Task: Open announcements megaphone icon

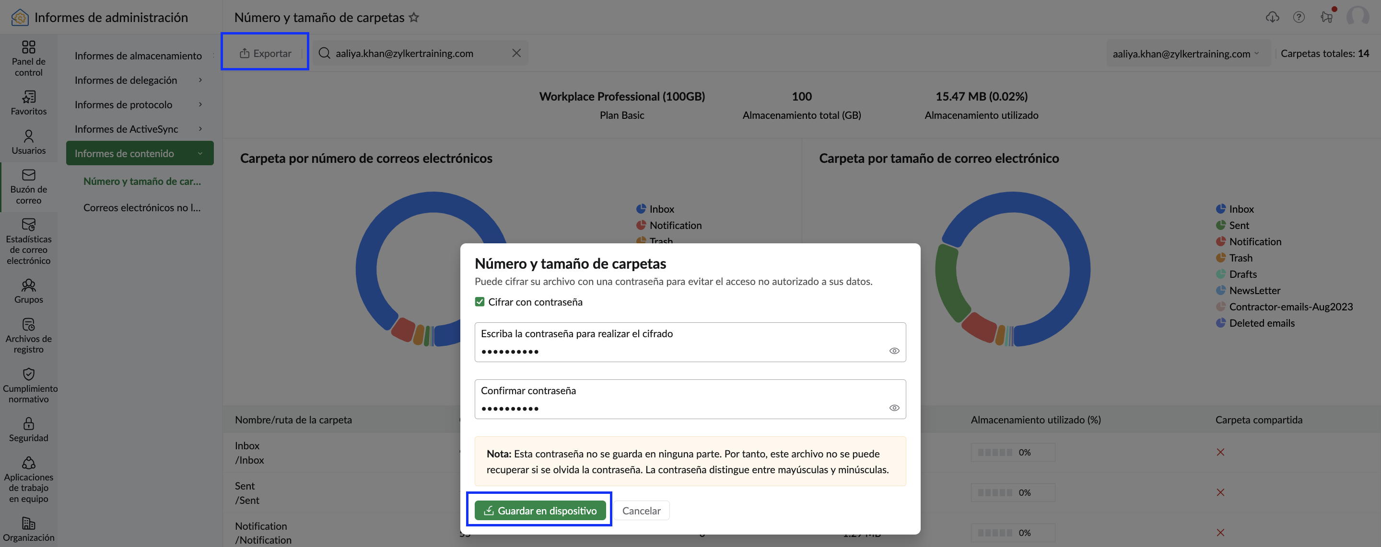Action: (x=1327, y=17)
